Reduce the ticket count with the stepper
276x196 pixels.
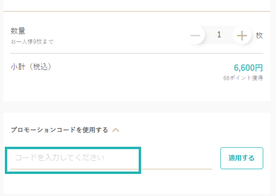[x=195, y=35]
